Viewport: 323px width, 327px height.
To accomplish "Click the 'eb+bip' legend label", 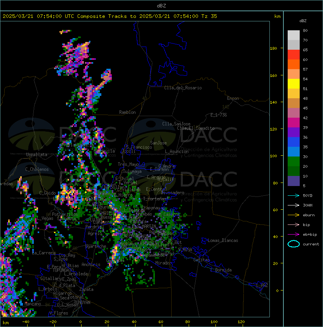I will (x=310, y=235).
